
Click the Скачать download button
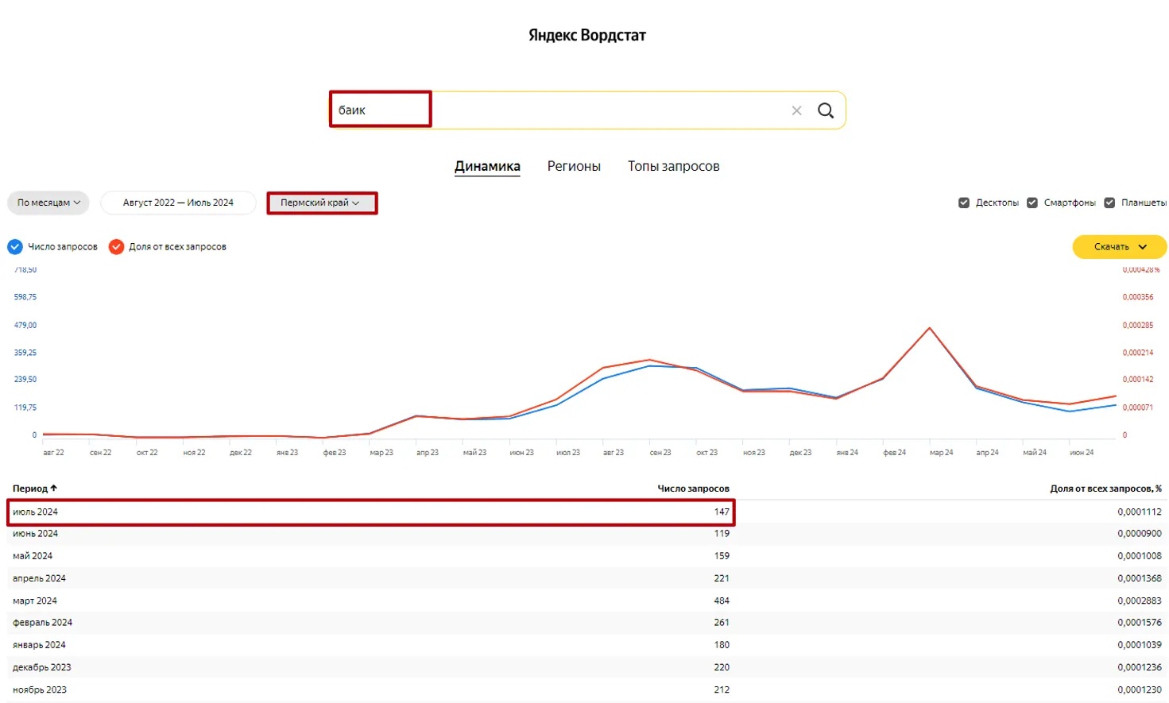click(1111, 247)
